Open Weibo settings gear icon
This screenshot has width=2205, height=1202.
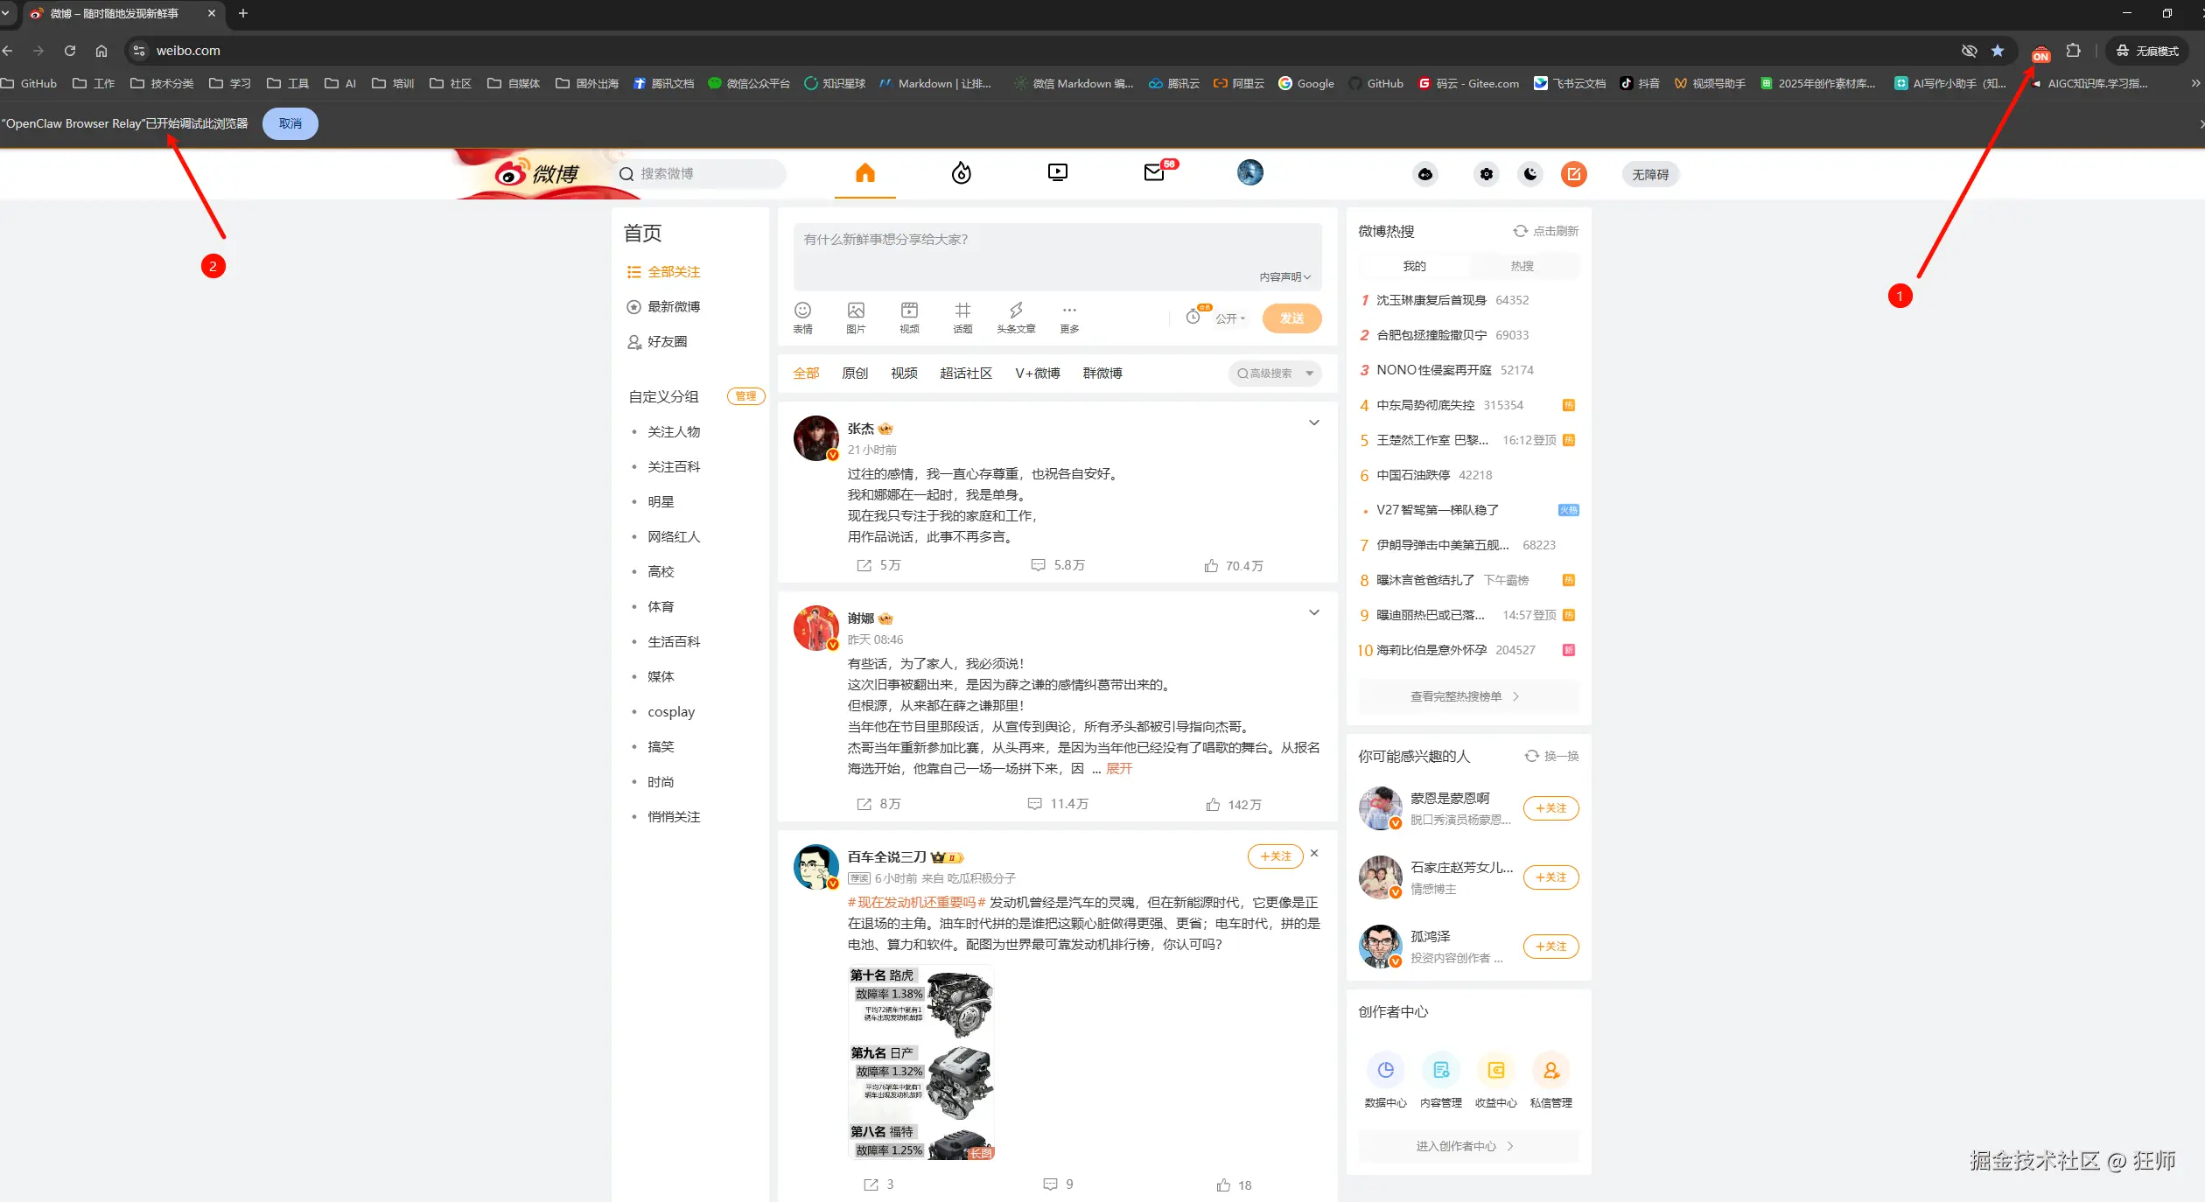point(1486,174)
